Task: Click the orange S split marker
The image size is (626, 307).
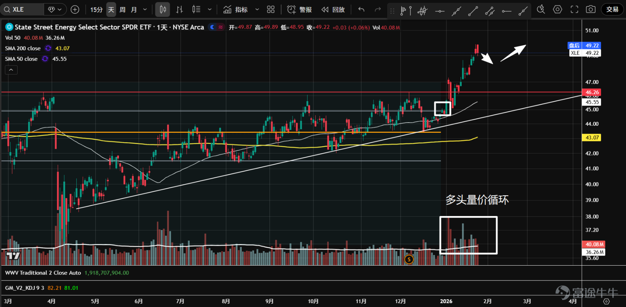Action: 409,259
